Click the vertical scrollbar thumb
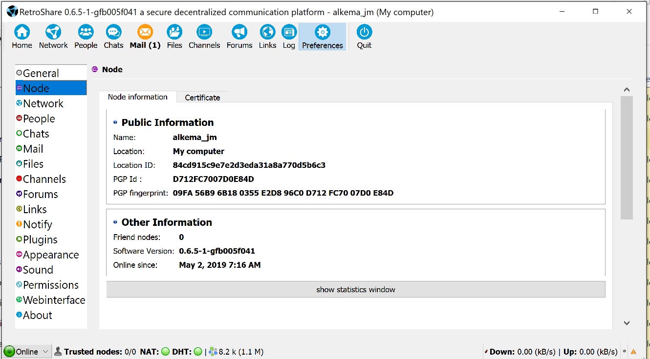 point(627,158)
